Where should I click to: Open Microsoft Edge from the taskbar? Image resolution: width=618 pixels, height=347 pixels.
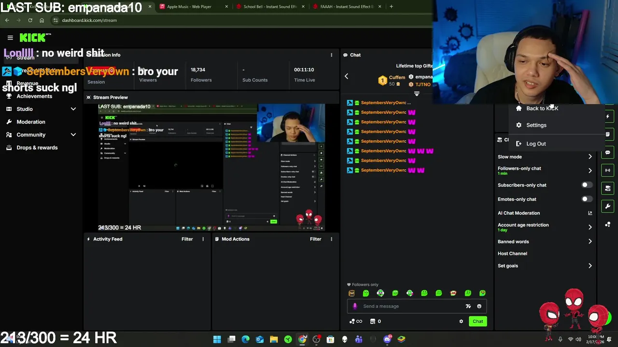pos(246,339)
